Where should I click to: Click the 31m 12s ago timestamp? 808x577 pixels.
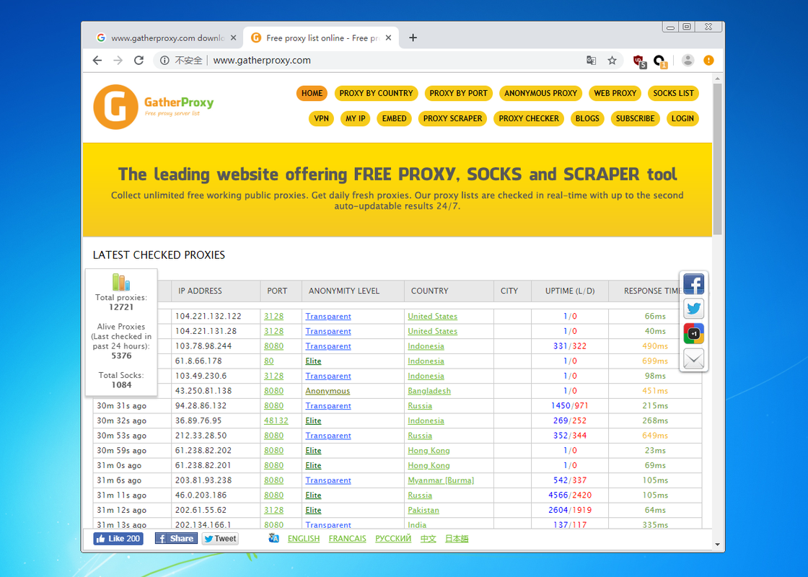point(122,510)
